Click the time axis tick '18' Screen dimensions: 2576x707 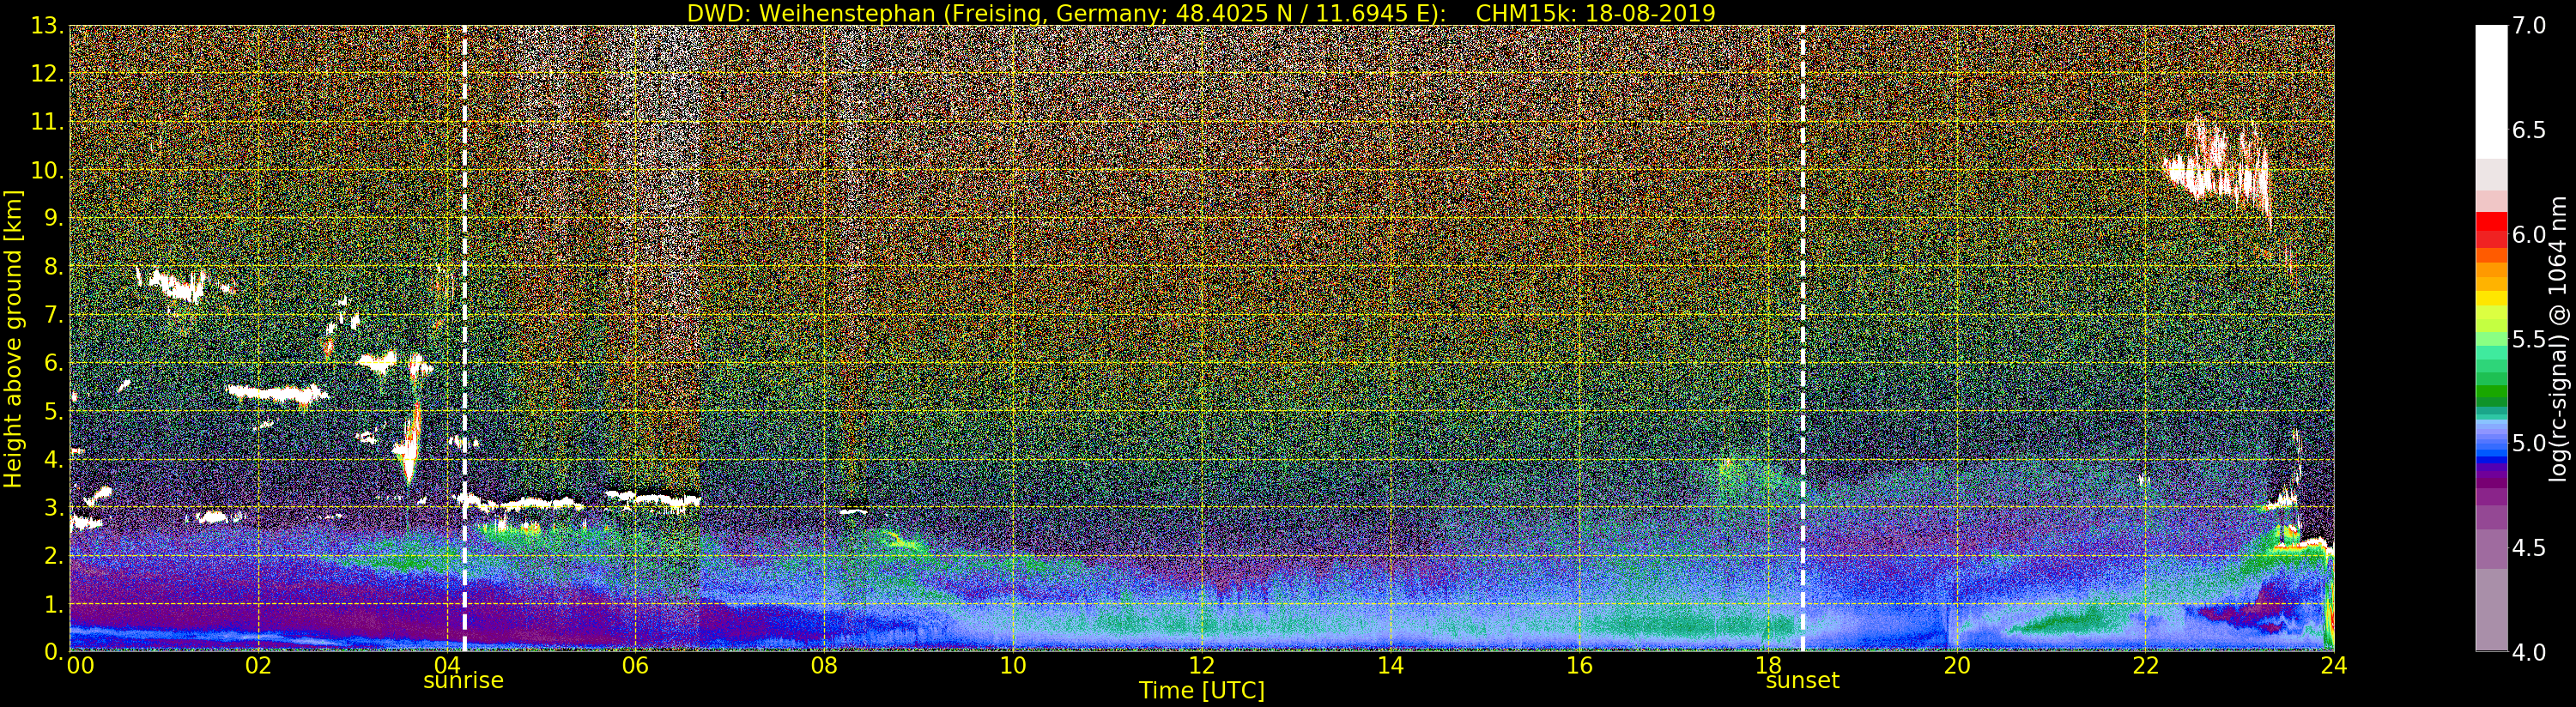coord(1768,665)
